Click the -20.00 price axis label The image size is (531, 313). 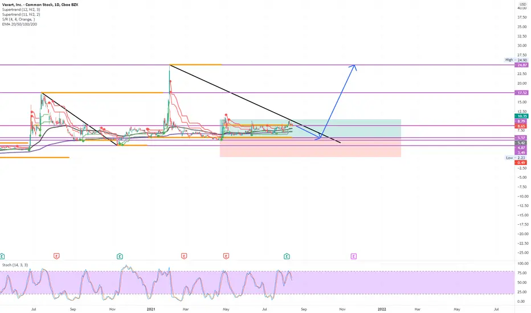pos(522,234)
